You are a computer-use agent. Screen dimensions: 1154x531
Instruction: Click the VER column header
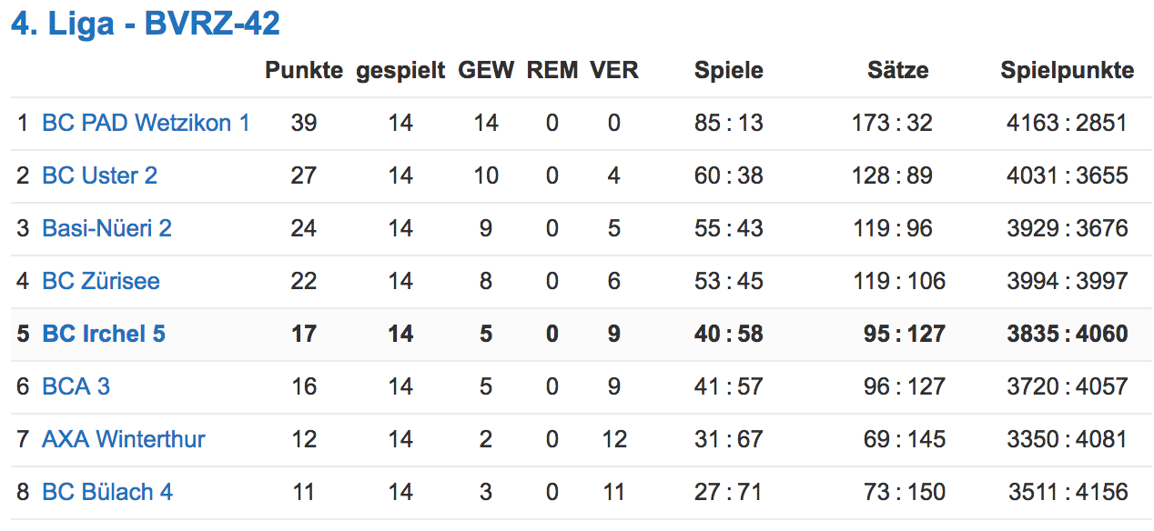[x=614, y=70]
